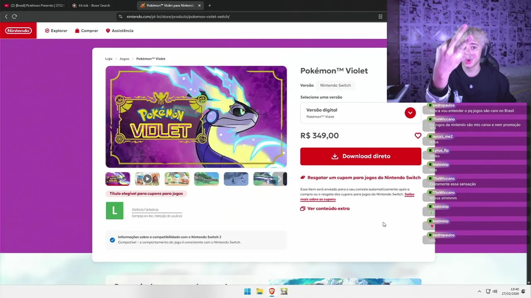Click pedropaulos message about jogos caro
Screen dimensions: 531x298
point(472,111)
